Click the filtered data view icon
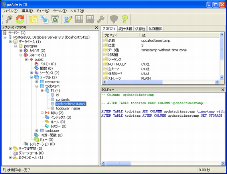Viewport: 227px width, 174px height. click(90, 19)
